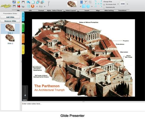Click the Add Slide button

point(10,17)
